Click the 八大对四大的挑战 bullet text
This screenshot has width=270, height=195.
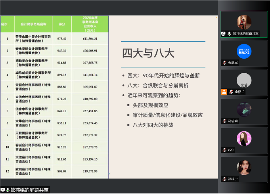[x=153, y=125]
